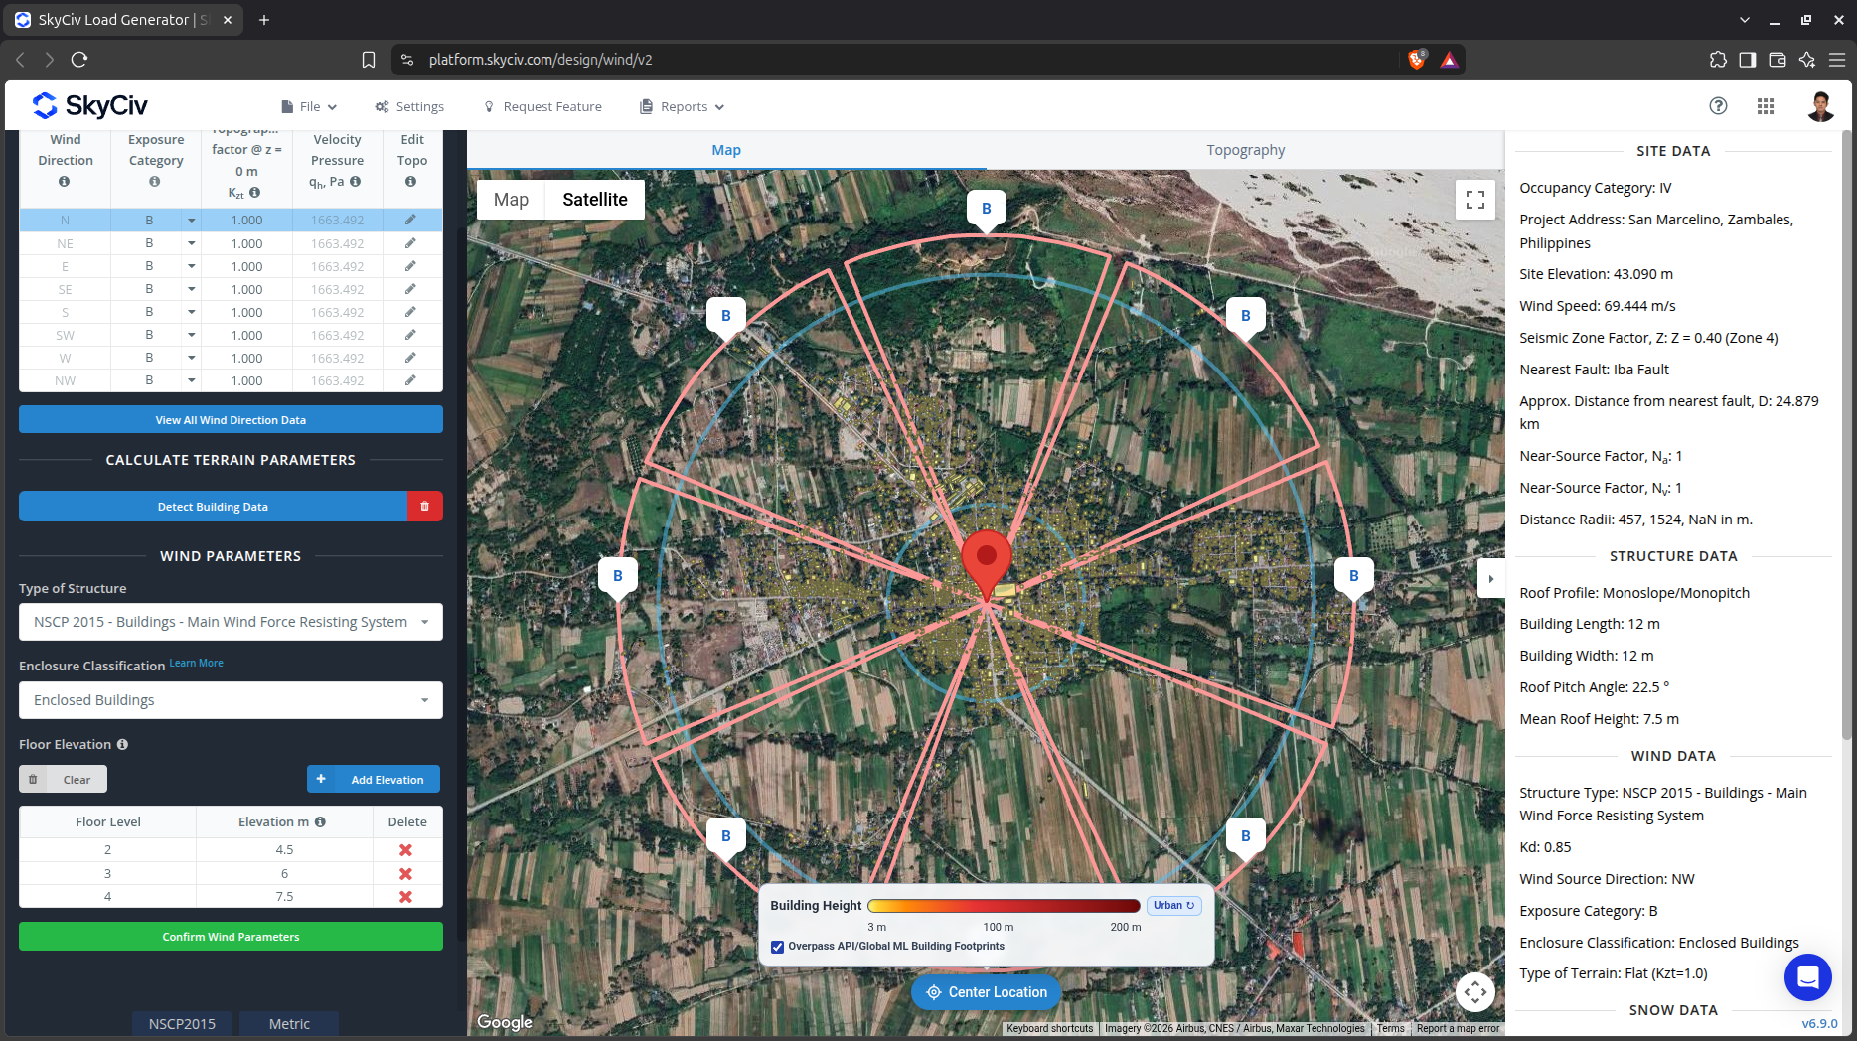Image resolution: width=1857 pixels, height=1041 pixels.
Task: Open Type of Structure dropdown
Action: pos(231,622)
